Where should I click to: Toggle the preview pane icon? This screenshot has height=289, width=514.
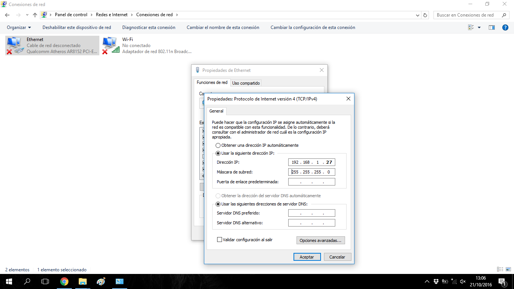click(x=491, y=27)
